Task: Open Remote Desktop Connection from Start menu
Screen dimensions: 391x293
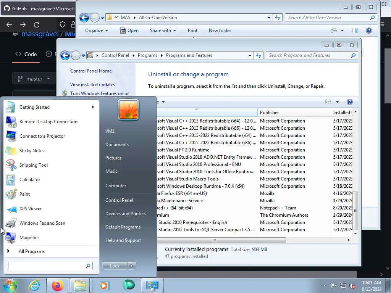Action: 48,122
